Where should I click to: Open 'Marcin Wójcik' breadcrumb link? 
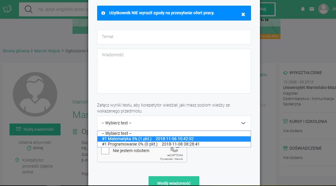click(x=47, y=51)
